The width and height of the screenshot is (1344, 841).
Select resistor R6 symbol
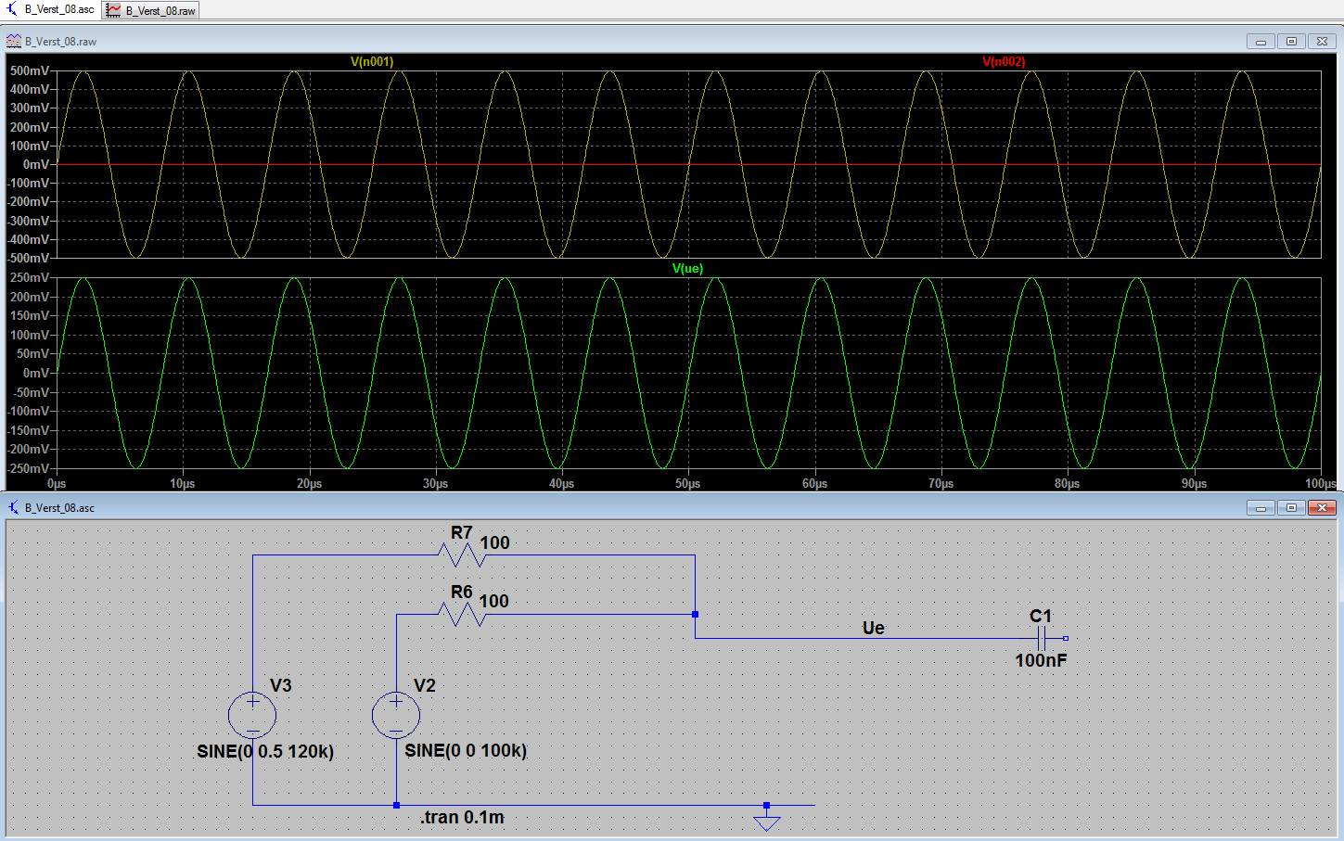click(462, 614)
